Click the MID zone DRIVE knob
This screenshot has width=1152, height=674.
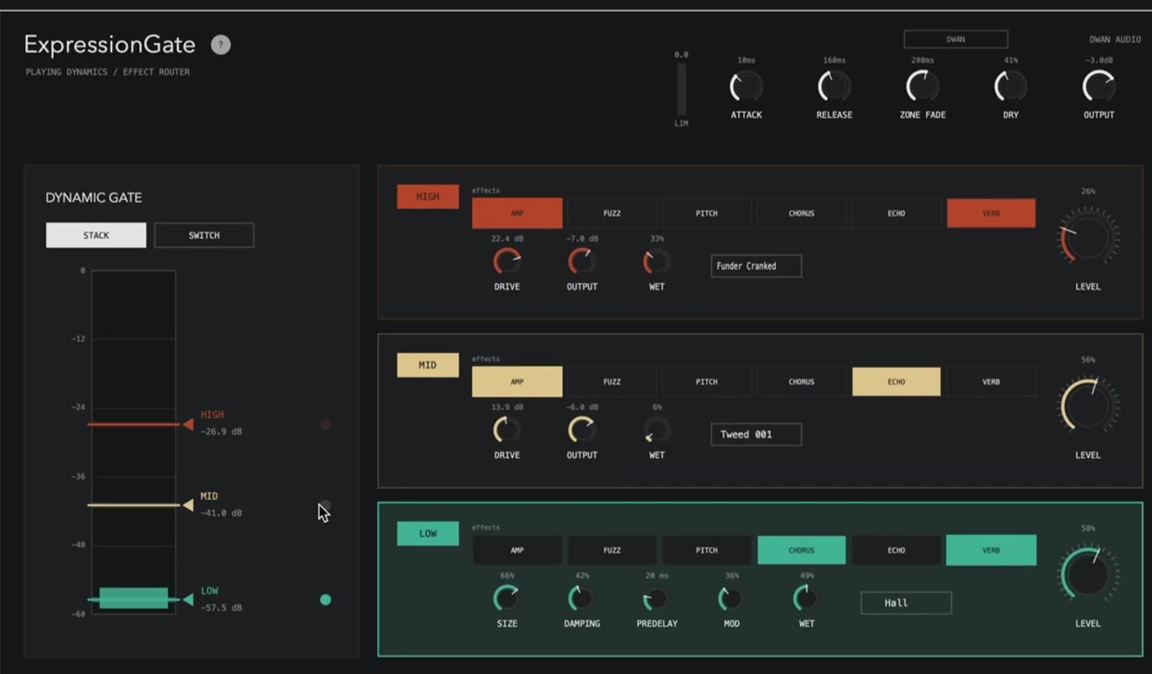click(x=507, y=431)
